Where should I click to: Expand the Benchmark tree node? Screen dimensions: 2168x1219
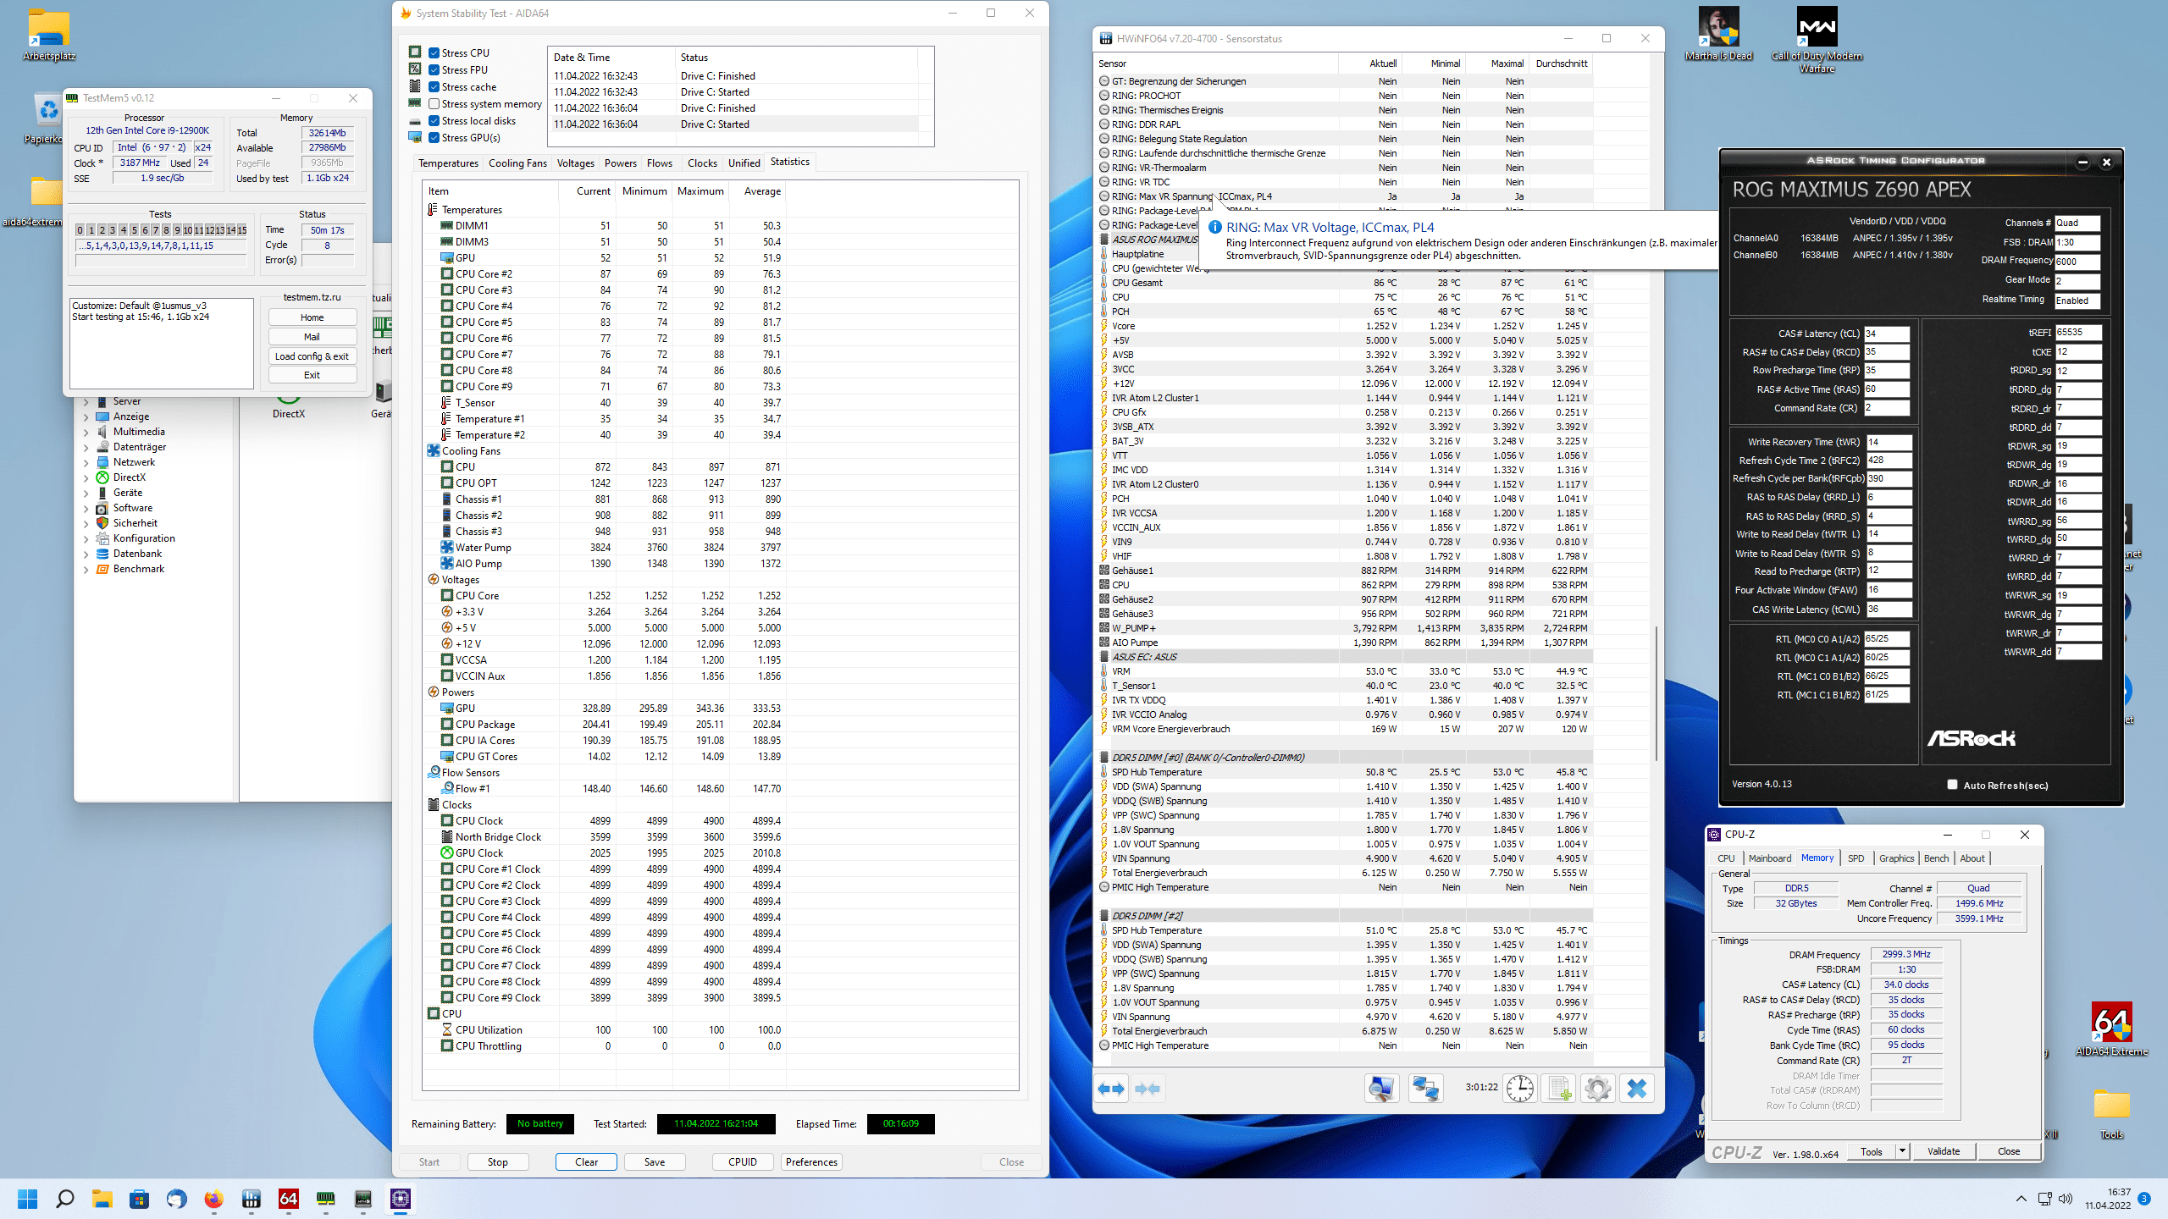(86, 569)
